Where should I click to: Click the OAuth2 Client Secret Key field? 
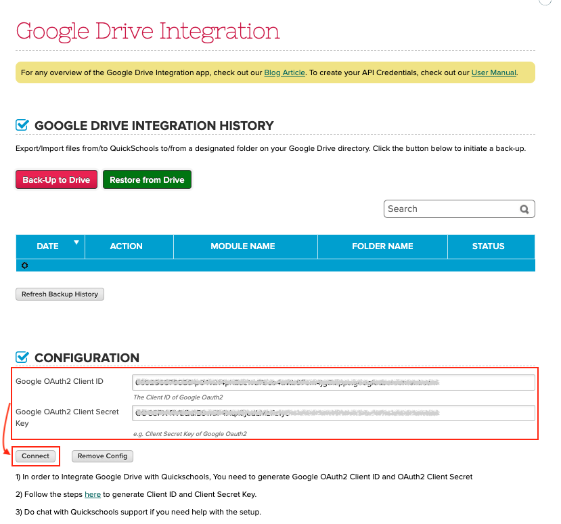(x=334, y=413)
